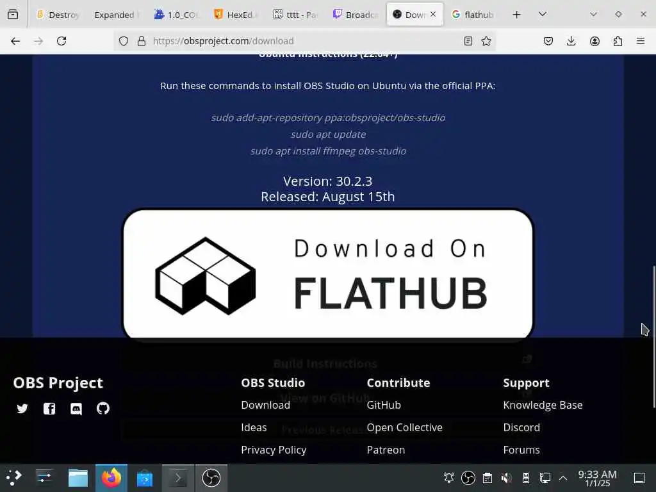Focus the obsproject.com URL address bar
This screenshot has width=656, height=492.
point(306,41)
